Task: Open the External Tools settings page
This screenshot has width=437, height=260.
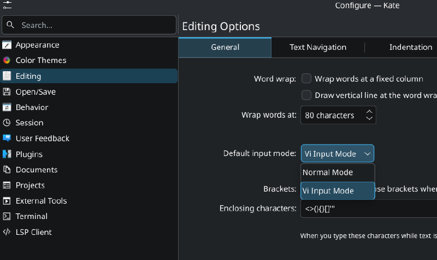Action: coord(88,201)
